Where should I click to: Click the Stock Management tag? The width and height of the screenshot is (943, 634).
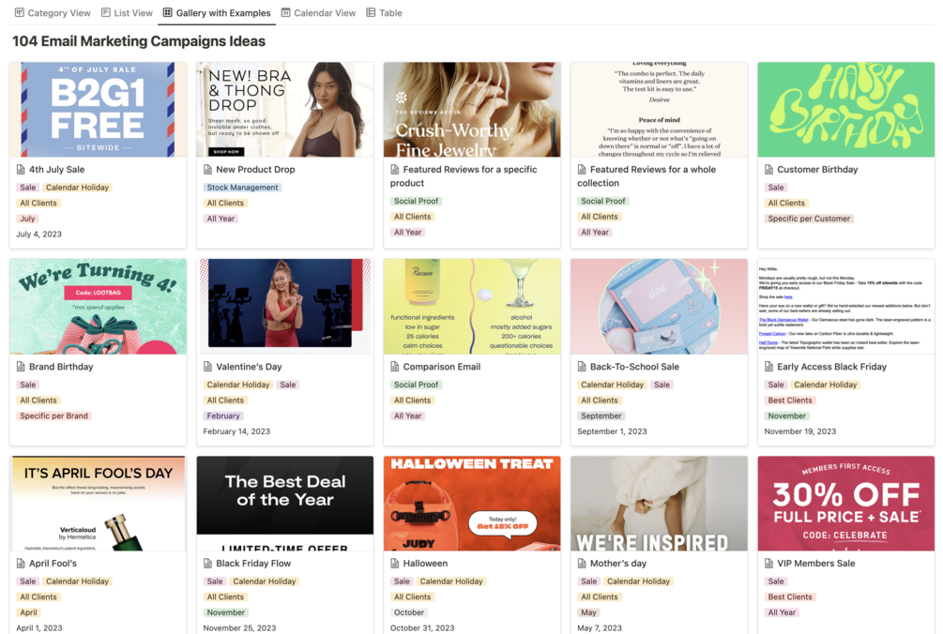pyautogui.click(x=242, y=188)
